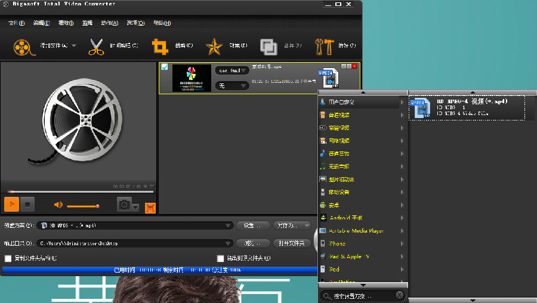Enable the copy folder structure checkbox
Image resolution: width=537 pixels, height=303 pixels.
(8, 258)
